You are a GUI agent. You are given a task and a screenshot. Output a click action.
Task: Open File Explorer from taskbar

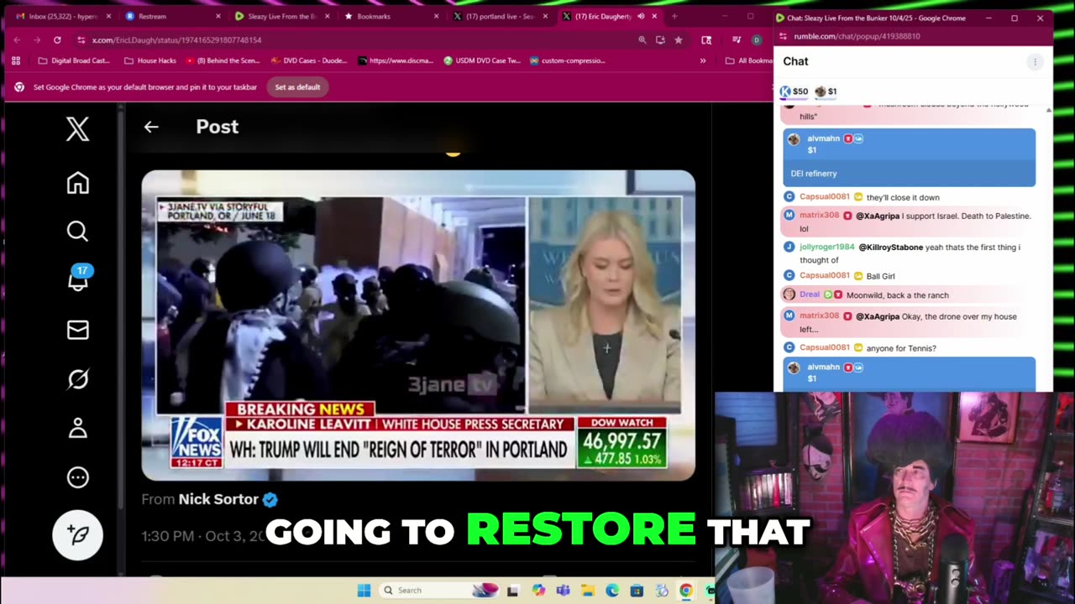(x=588, y=591)
